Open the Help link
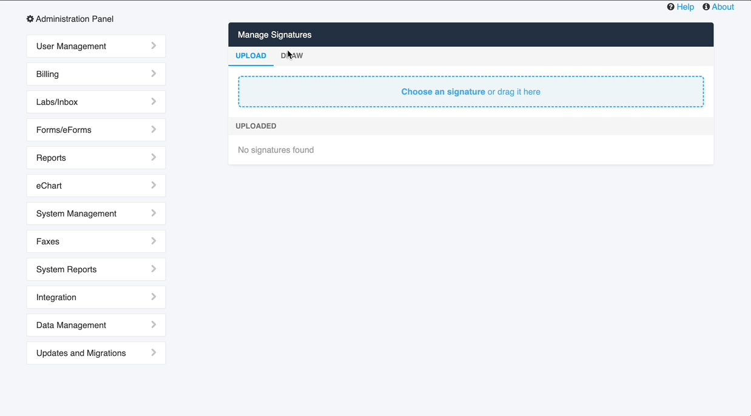The image size is (751, 416). [x=685, y=7]
